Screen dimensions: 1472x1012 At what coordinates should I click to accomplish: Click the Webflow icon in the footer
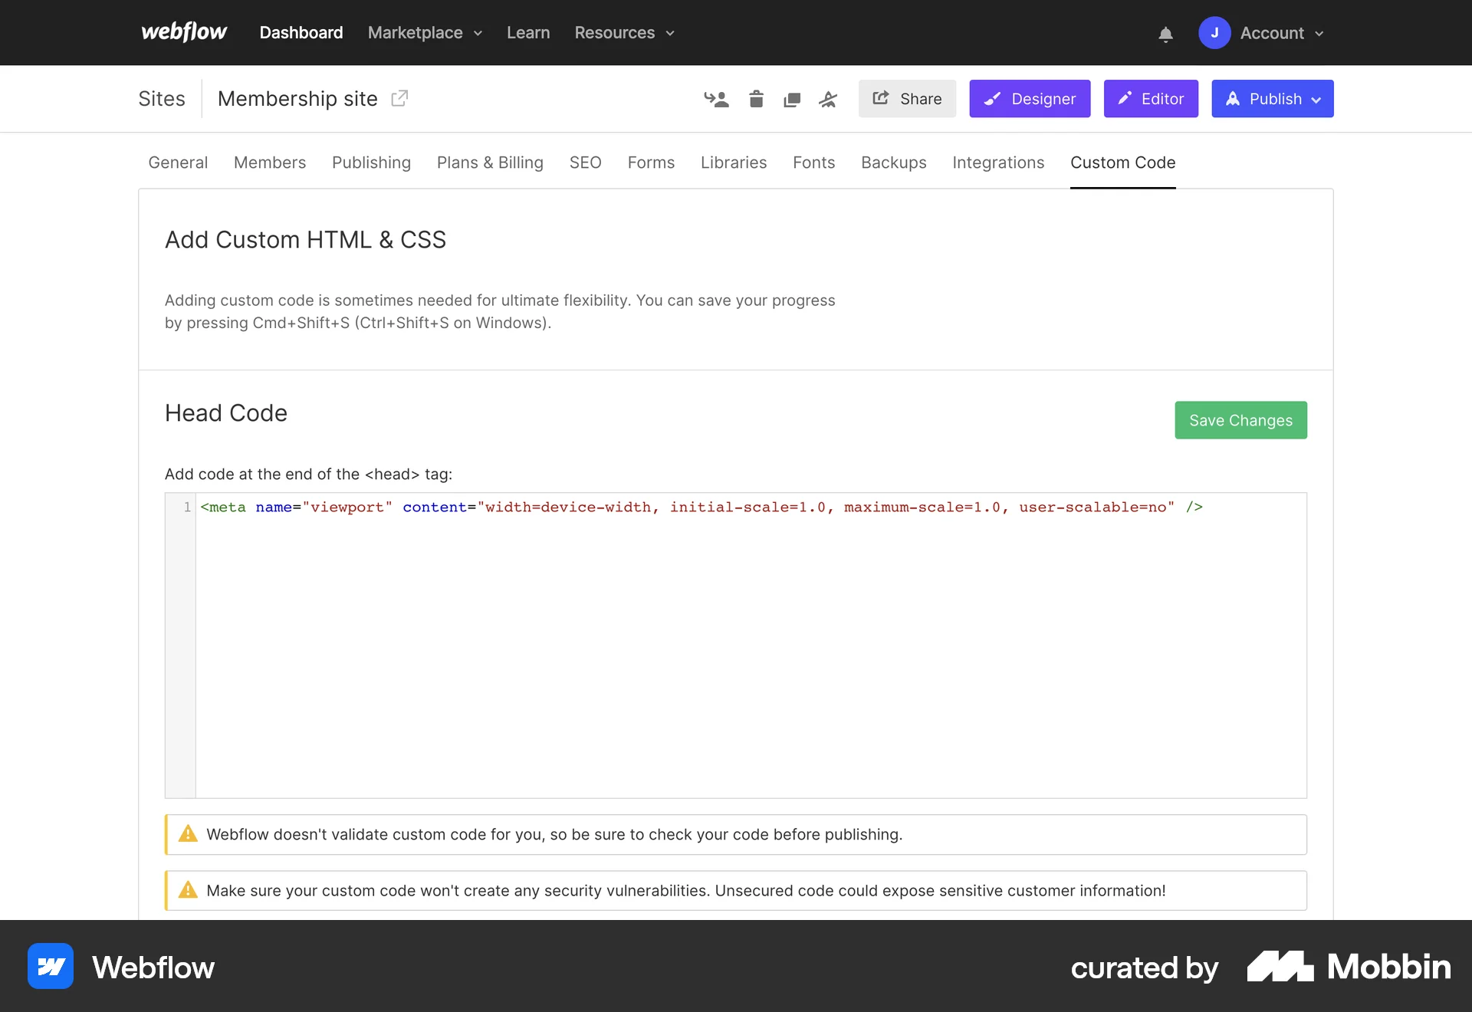(x=50, y=966)
